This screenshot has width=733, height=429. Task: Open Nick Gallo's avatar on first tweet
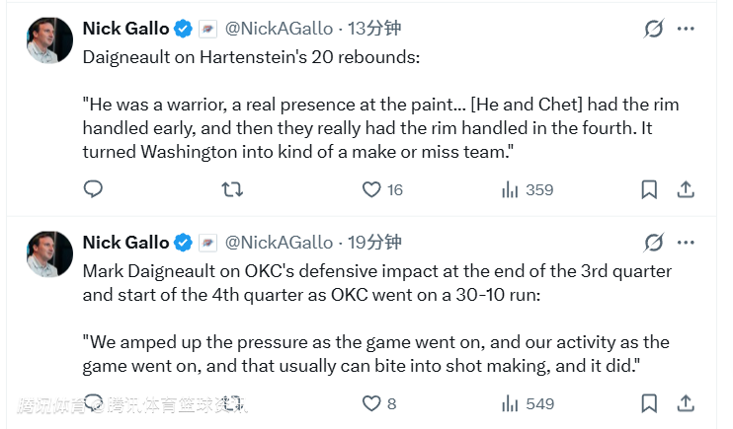(49, 40)
